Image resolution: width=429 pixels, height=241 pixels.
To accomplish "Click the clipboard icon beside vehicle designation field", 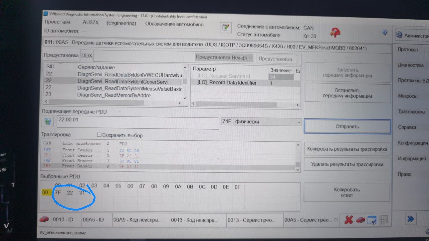I will (x=225, y=28).
